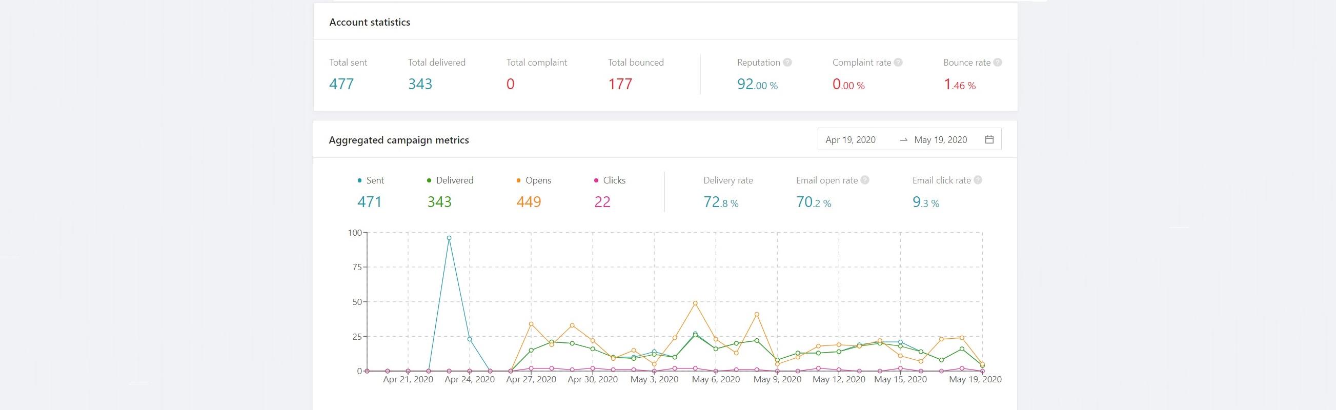The height and width of the screenshot is (410, 1336).
Task: Click the Total bounced value 177
Action: (x=620, y=84)
